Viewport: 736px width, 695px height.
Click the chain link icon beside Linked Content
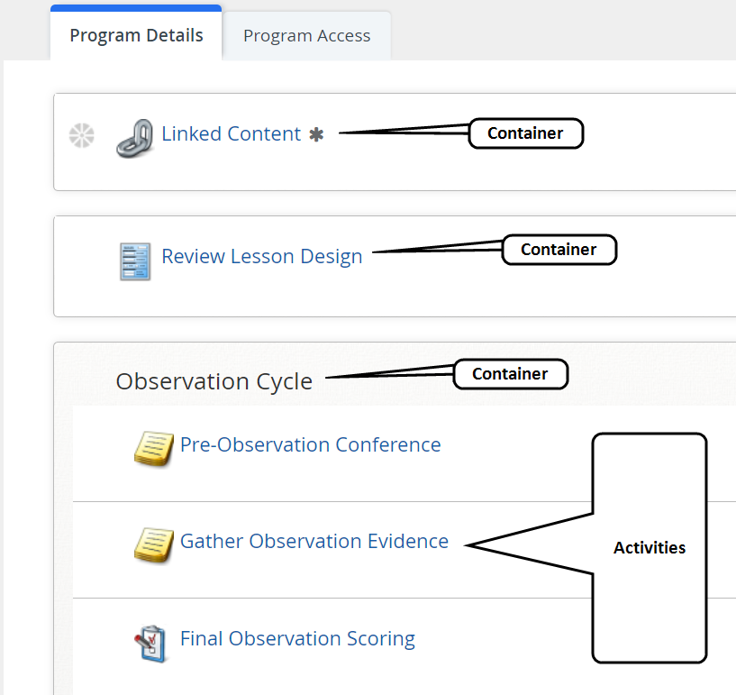(135, 137)
